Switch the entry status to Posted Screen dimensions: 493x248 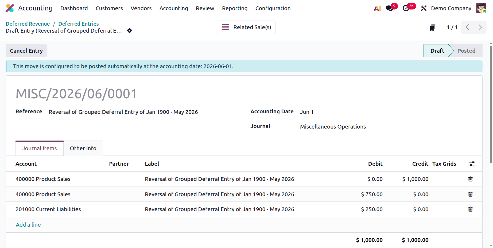click(466, 51)
